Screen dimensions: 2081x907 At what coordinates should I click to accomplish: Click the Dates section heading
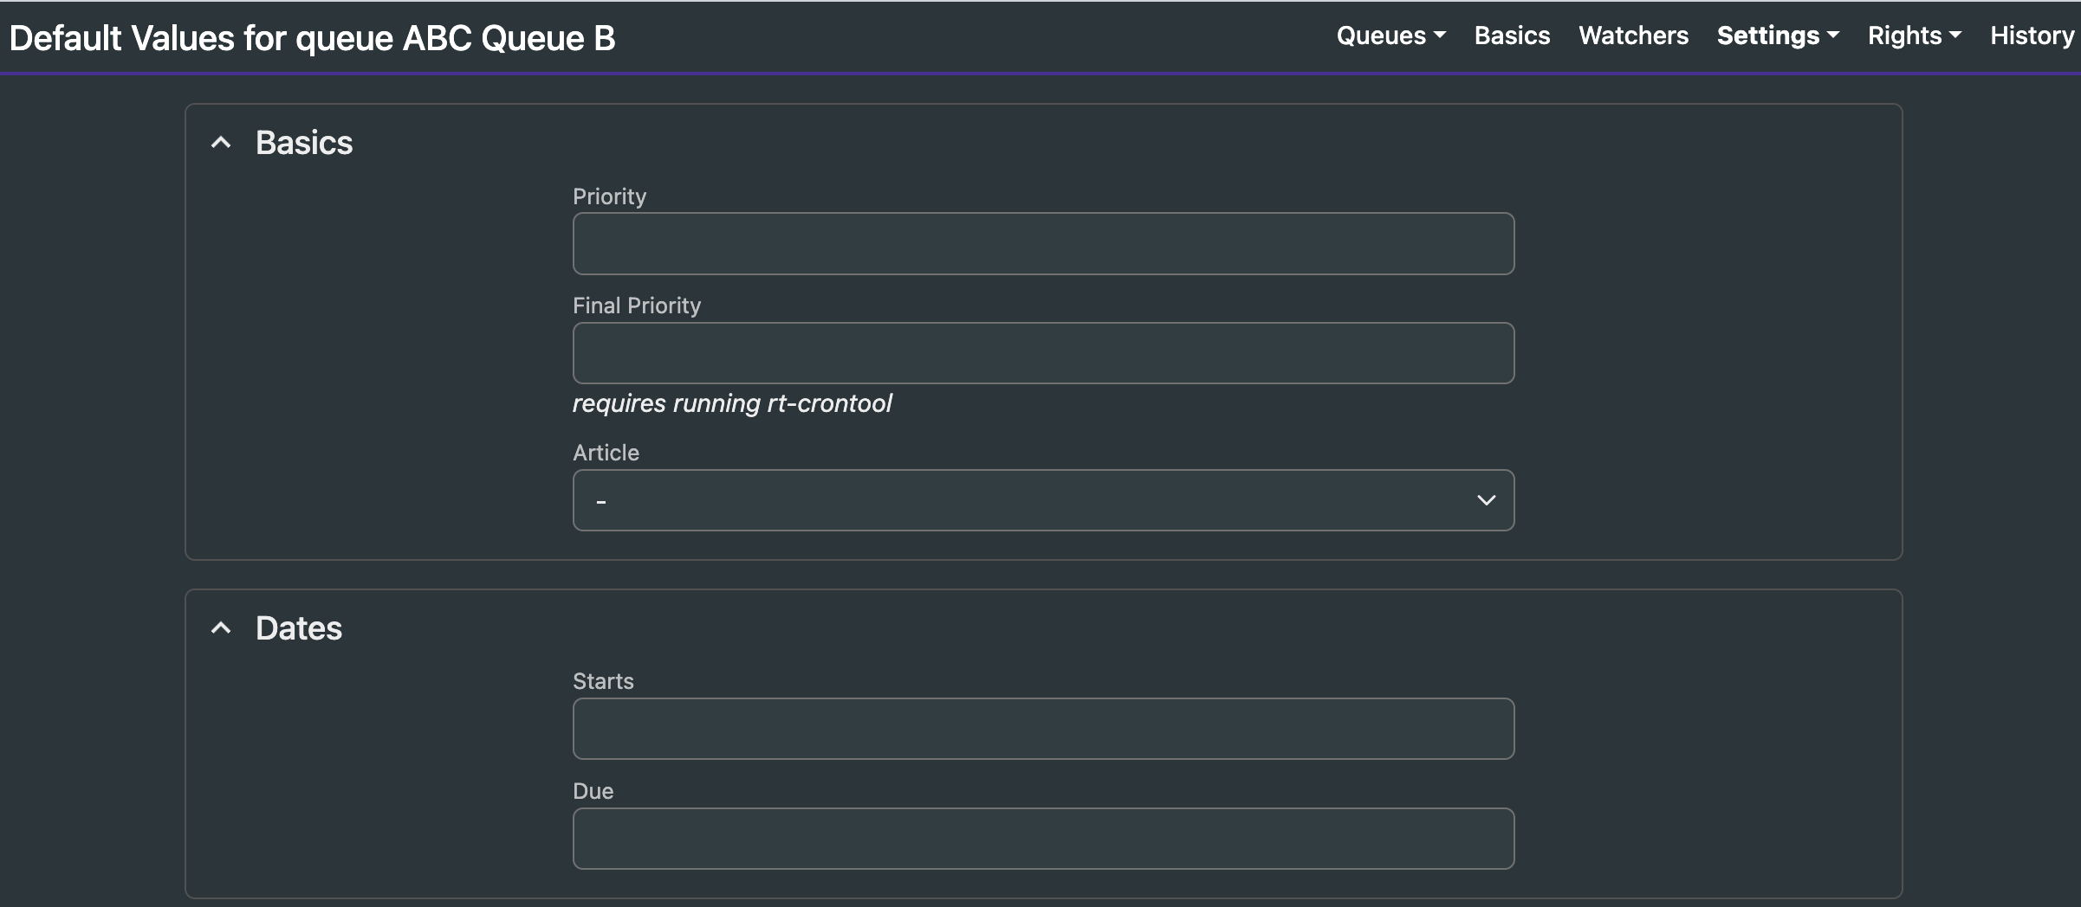click(299, 628)
